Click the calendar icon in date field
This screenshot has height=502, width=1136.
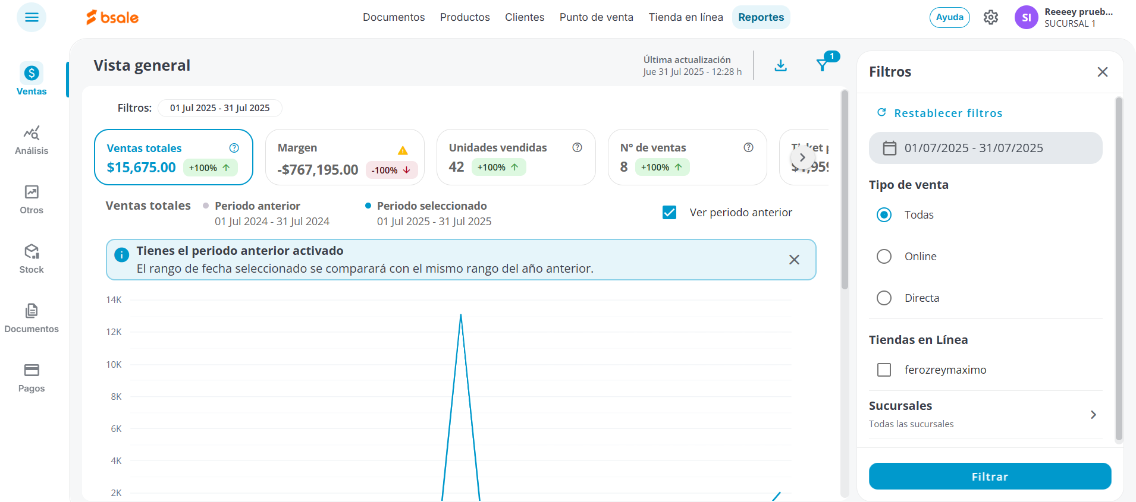[889, 148]
